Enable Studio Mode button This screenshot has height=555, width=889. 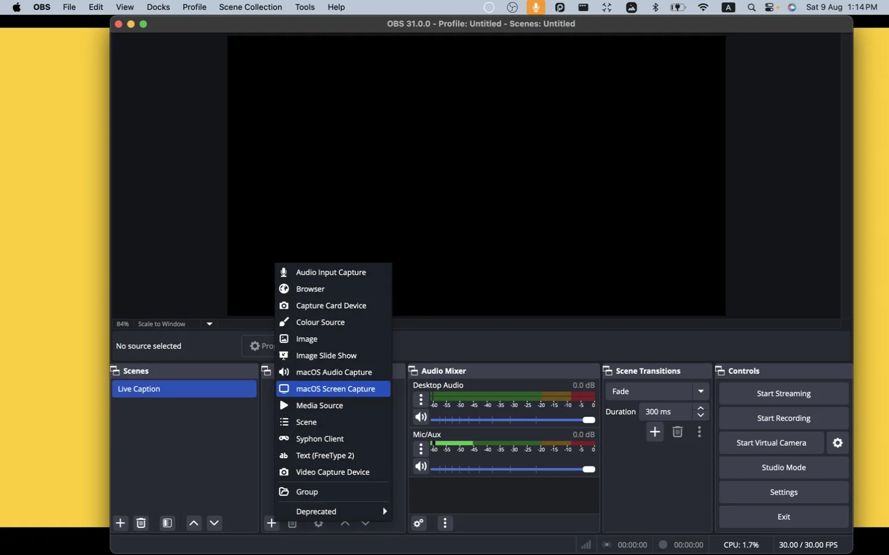click(783, 467)
